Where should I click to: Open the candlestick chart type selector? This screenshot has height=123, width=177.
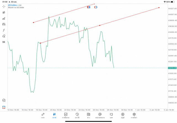click(x=4, y=12)
